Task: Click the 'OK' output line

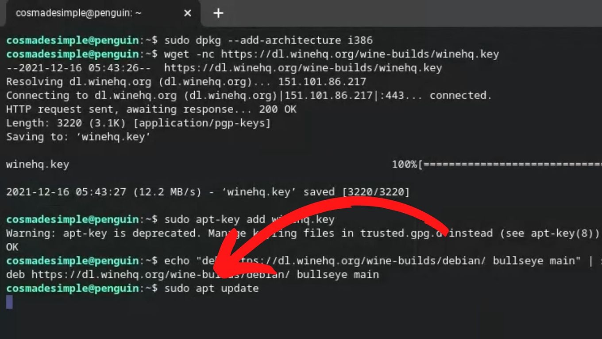Action: click(x=12, y=247)
